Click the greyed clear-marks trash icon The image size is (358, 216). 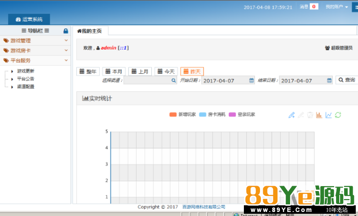click(310, 115)
